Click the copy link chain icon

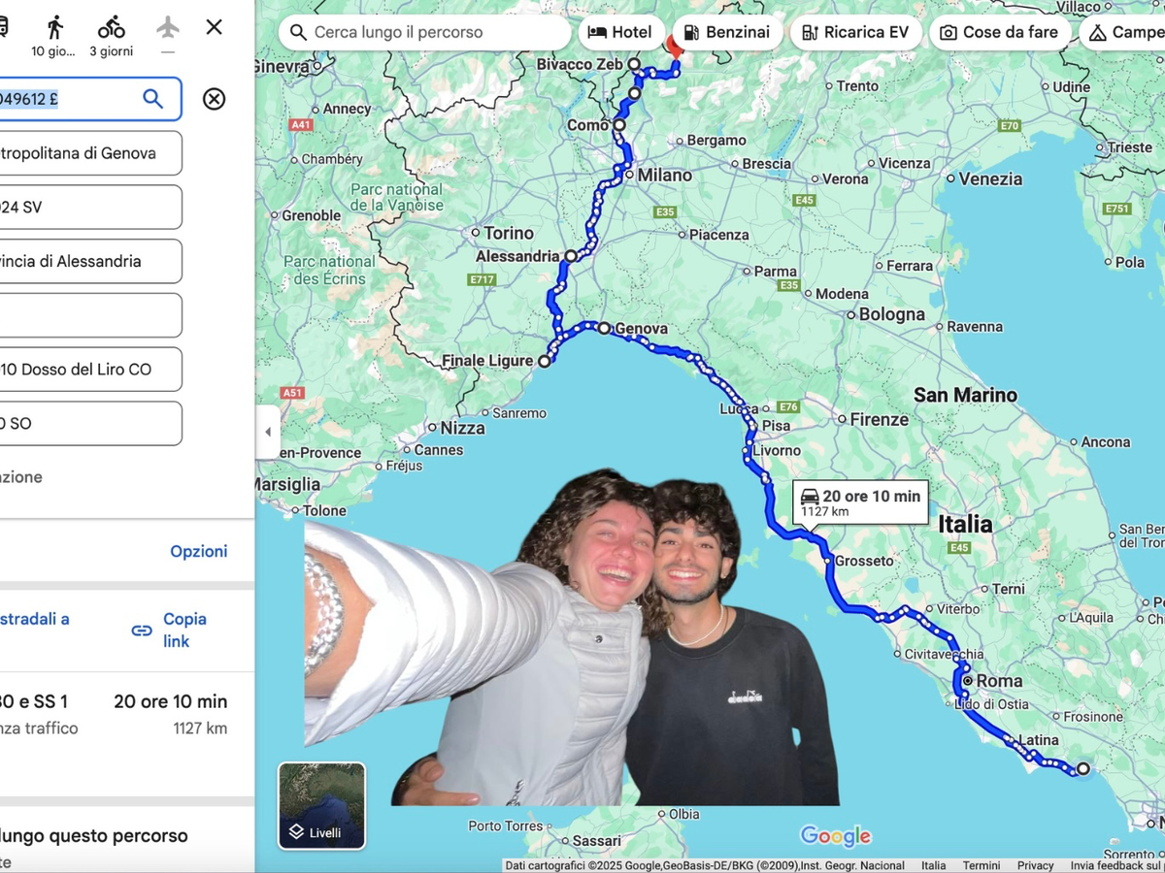(142, 630)
